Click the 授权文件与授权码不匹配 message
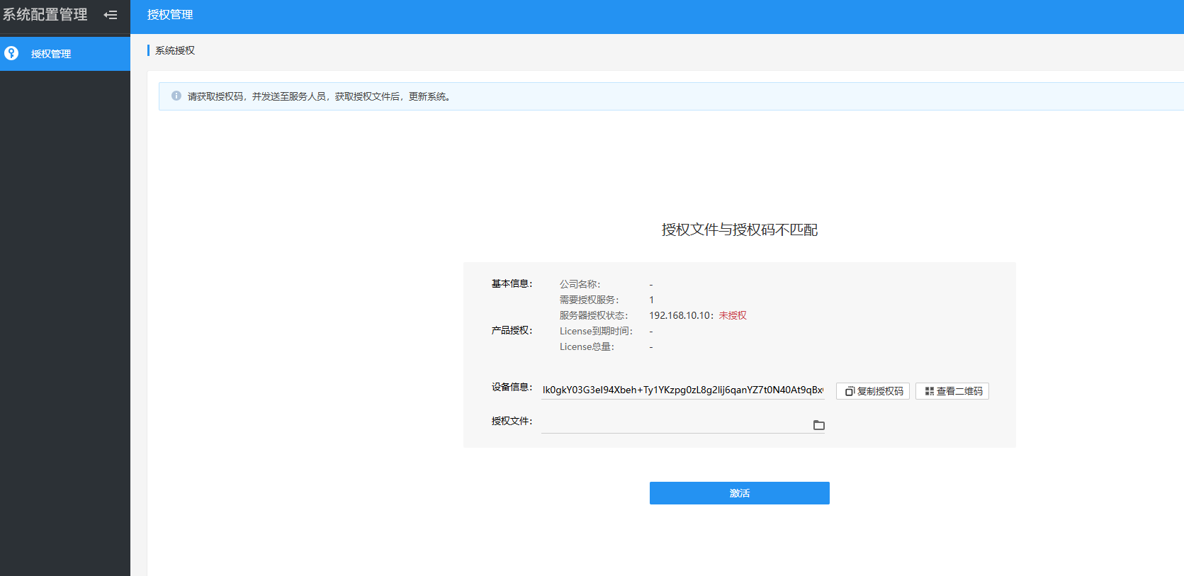Image resolution: width=1184 pixels, height=576 pixels. [x=739, y=230]
